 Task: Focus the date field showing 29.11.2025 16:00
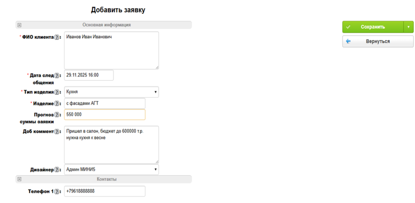(89, 75)
